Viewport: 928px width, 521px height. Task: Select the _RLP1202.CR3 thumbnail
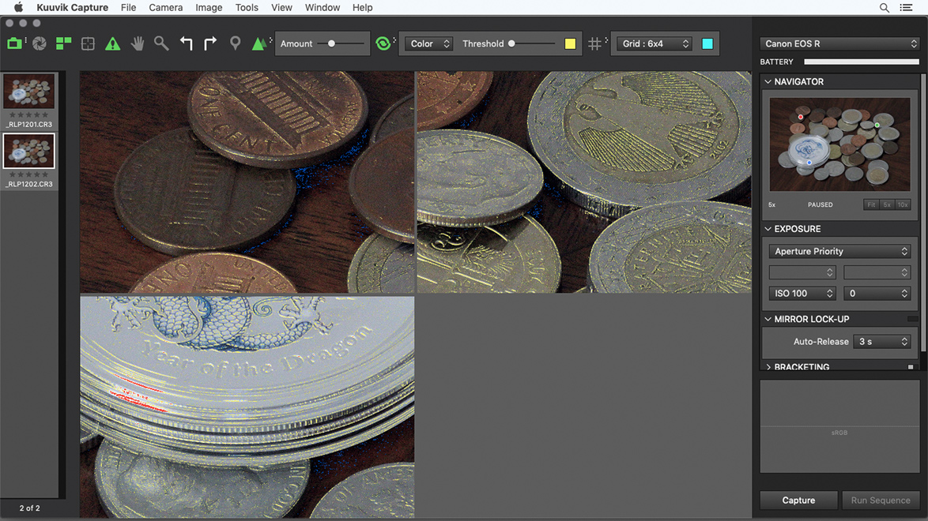pyautogui.click(x=29, y=151)
